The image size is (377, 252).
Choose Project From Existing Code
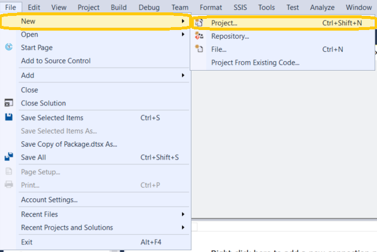[255, 62]
